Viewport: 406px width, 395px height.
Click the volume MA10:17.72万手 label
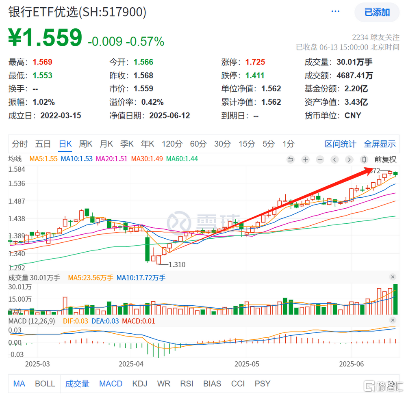pos(141,278)
